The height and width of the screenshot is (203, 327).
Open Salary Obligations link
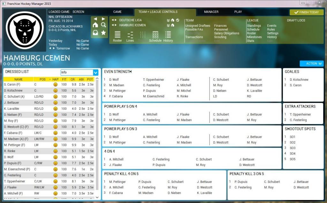226,33
